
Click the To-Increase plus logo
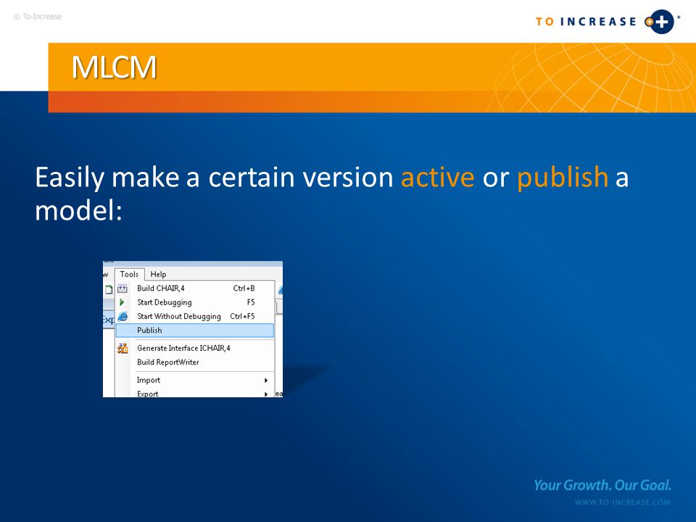[x=659, y=21]
